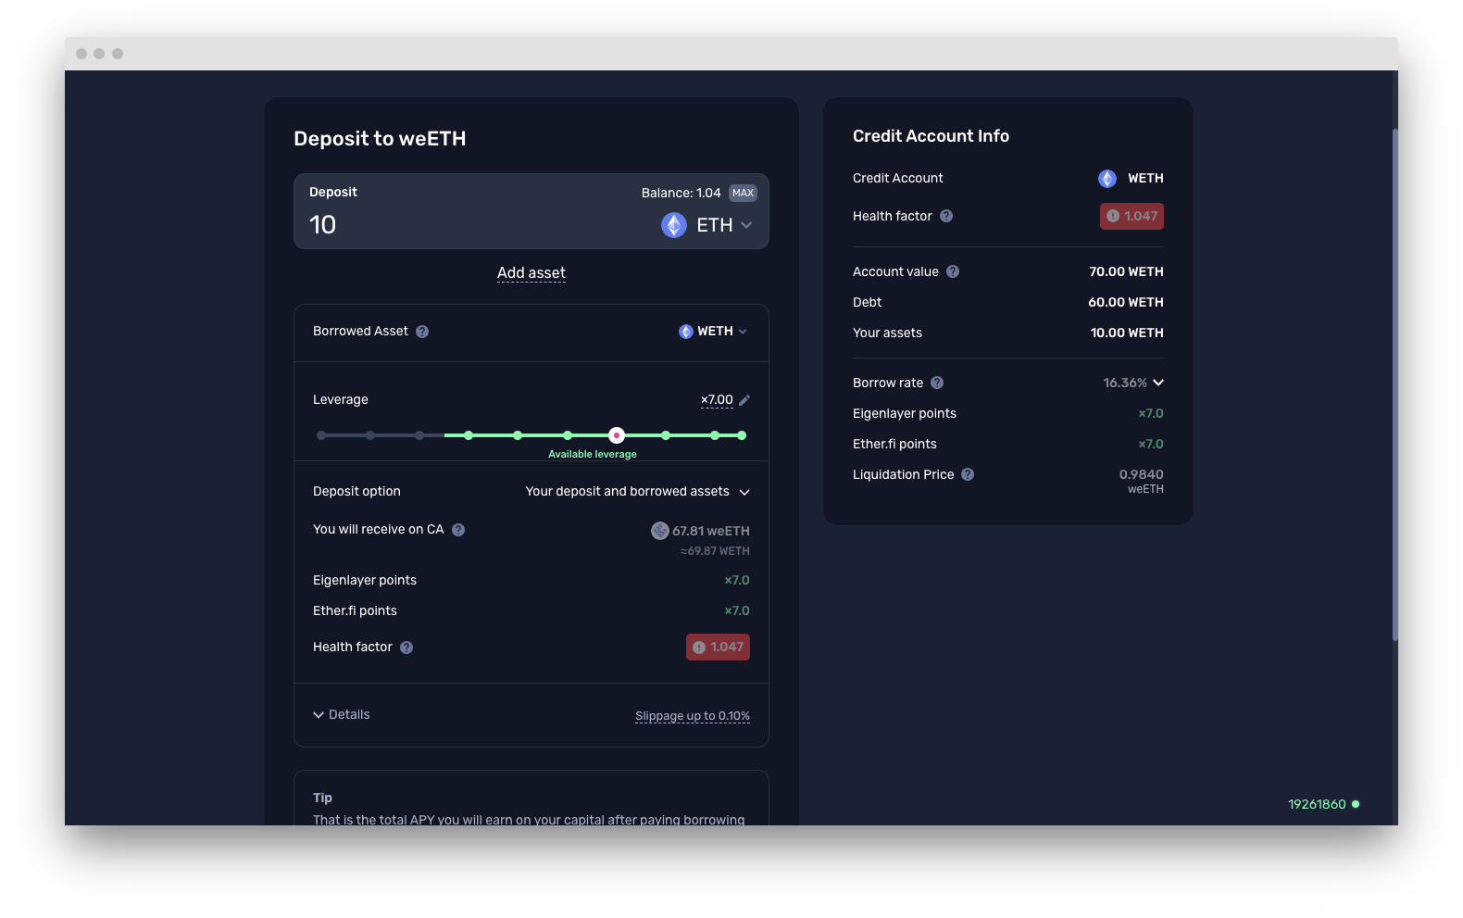Click the pencil icon to edit leverage

(744, 400)
